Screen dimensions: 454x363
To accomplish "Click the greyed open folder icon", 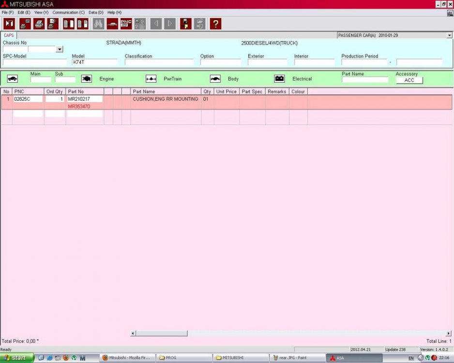I will [200, 23].
